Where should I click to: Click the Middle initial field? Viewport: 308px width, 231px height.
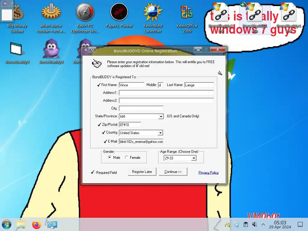point(161,85)
